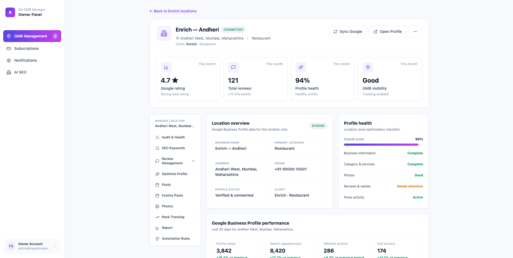Image resolution: width=513 pixels, height=258 pixels.
Task: Click the Report chart icon
Action: 157,228
